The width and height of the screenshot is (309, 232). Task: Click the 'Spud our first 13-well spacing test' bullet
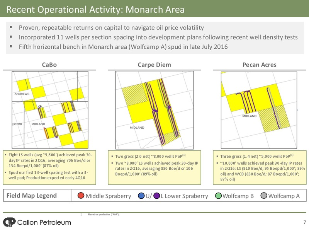48,175
